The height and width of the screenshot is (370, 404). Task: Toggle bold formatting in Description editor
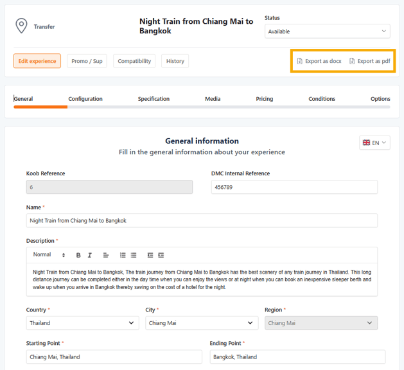coord(78,255)
